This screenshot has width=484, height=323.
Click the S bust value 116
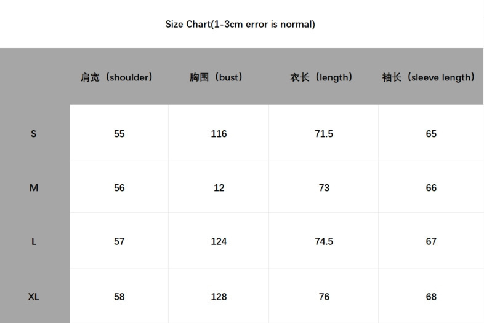click(x=219, y=134)
